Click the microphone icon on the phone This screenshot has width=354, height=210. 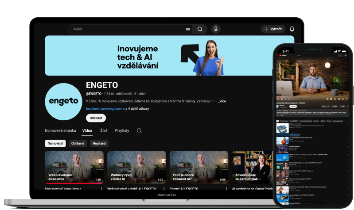pos(346,55)
